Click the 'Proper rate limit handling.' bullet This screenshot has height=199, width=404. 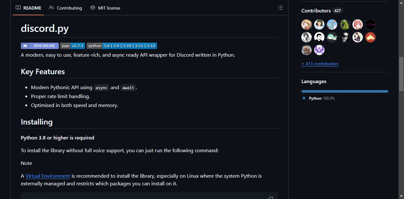pos(60,96)
